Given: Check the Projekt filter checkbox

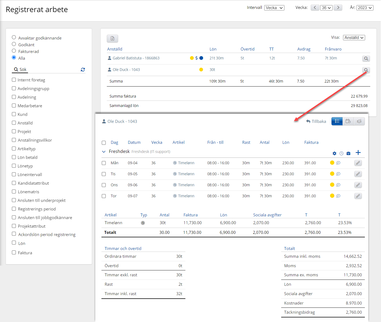Looking at the screenshot, I should tap(14, 131).
